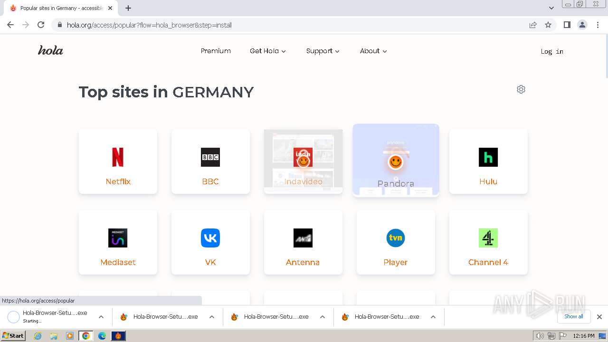Image resolution: width=608 pixels, height=342 pixels.
Task: Bookmark this page with the star icon
Action: click(x=548, y=25)
